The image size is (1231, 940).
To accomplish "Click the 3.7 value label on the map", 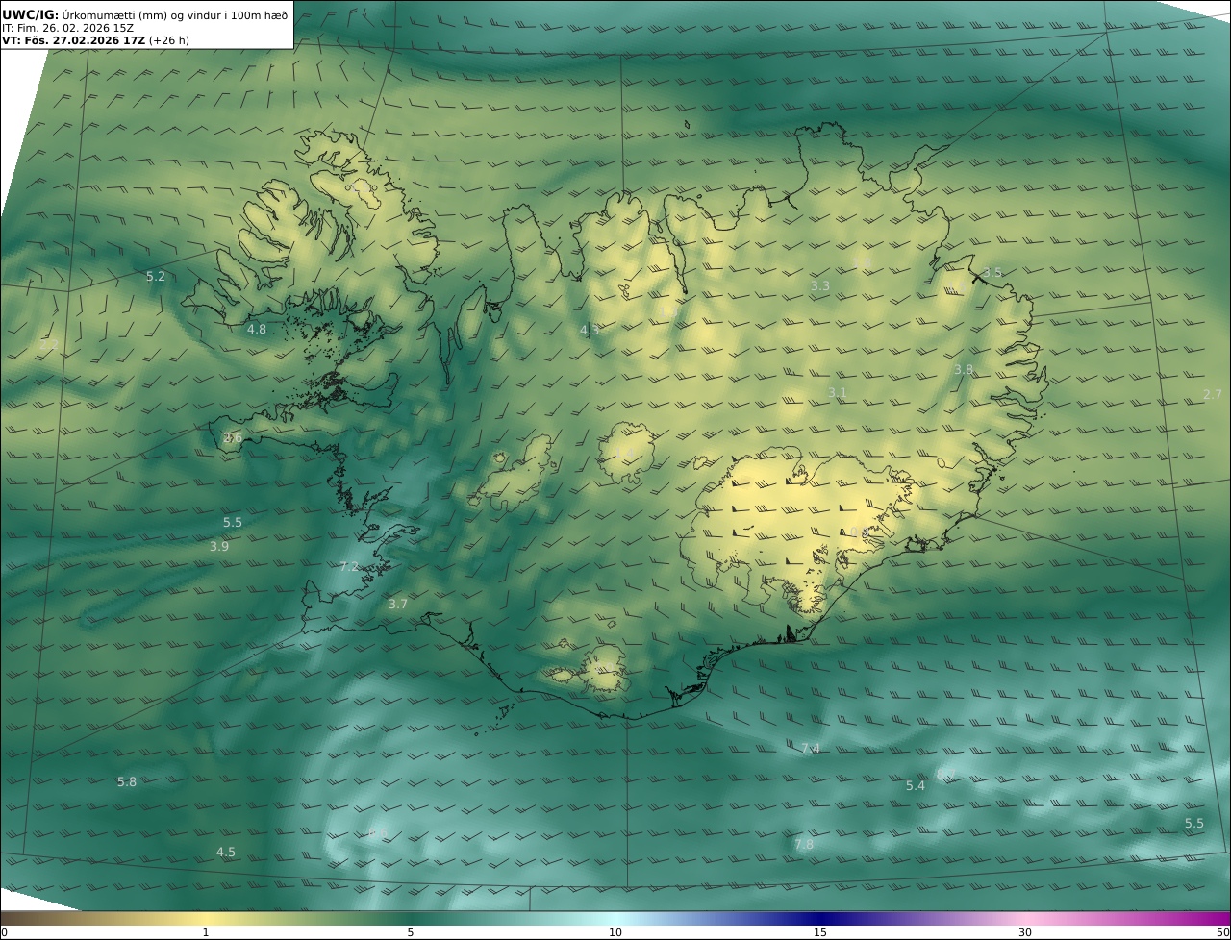I will pos(398,605).
